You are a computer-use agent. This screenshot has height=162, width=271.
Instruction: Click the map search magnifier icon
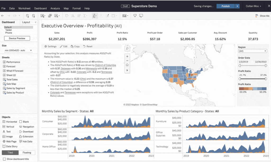click(x=127, y=48)
